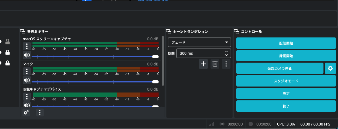Adjust the マイク volume slider
338x129 pixels.
pos(95,82)
